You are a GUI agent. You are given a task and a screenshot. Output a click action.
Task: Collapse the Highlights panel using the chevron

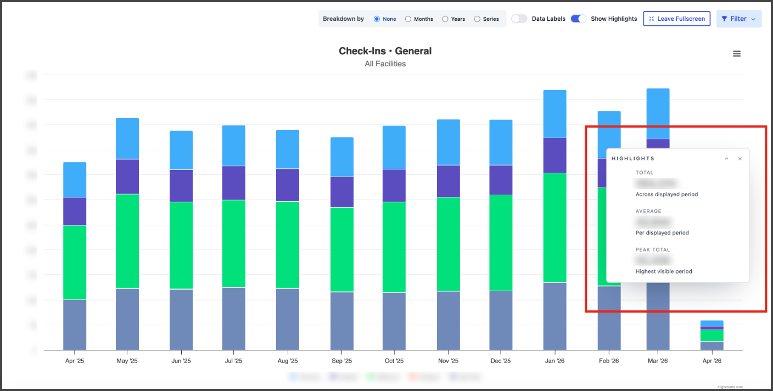tap(726, 158)
